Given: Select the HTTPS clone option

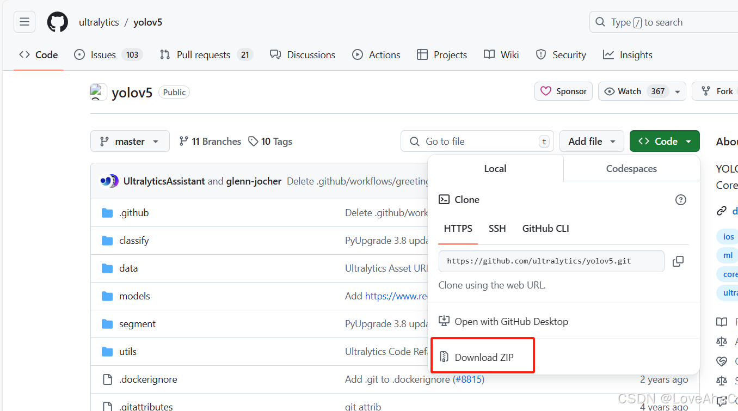Looking at the screenshot, I should point(458,229).
